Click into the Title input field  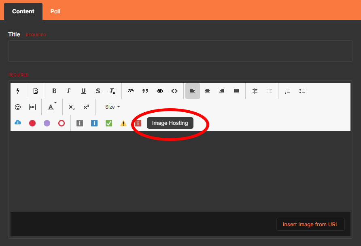(180, 51)
